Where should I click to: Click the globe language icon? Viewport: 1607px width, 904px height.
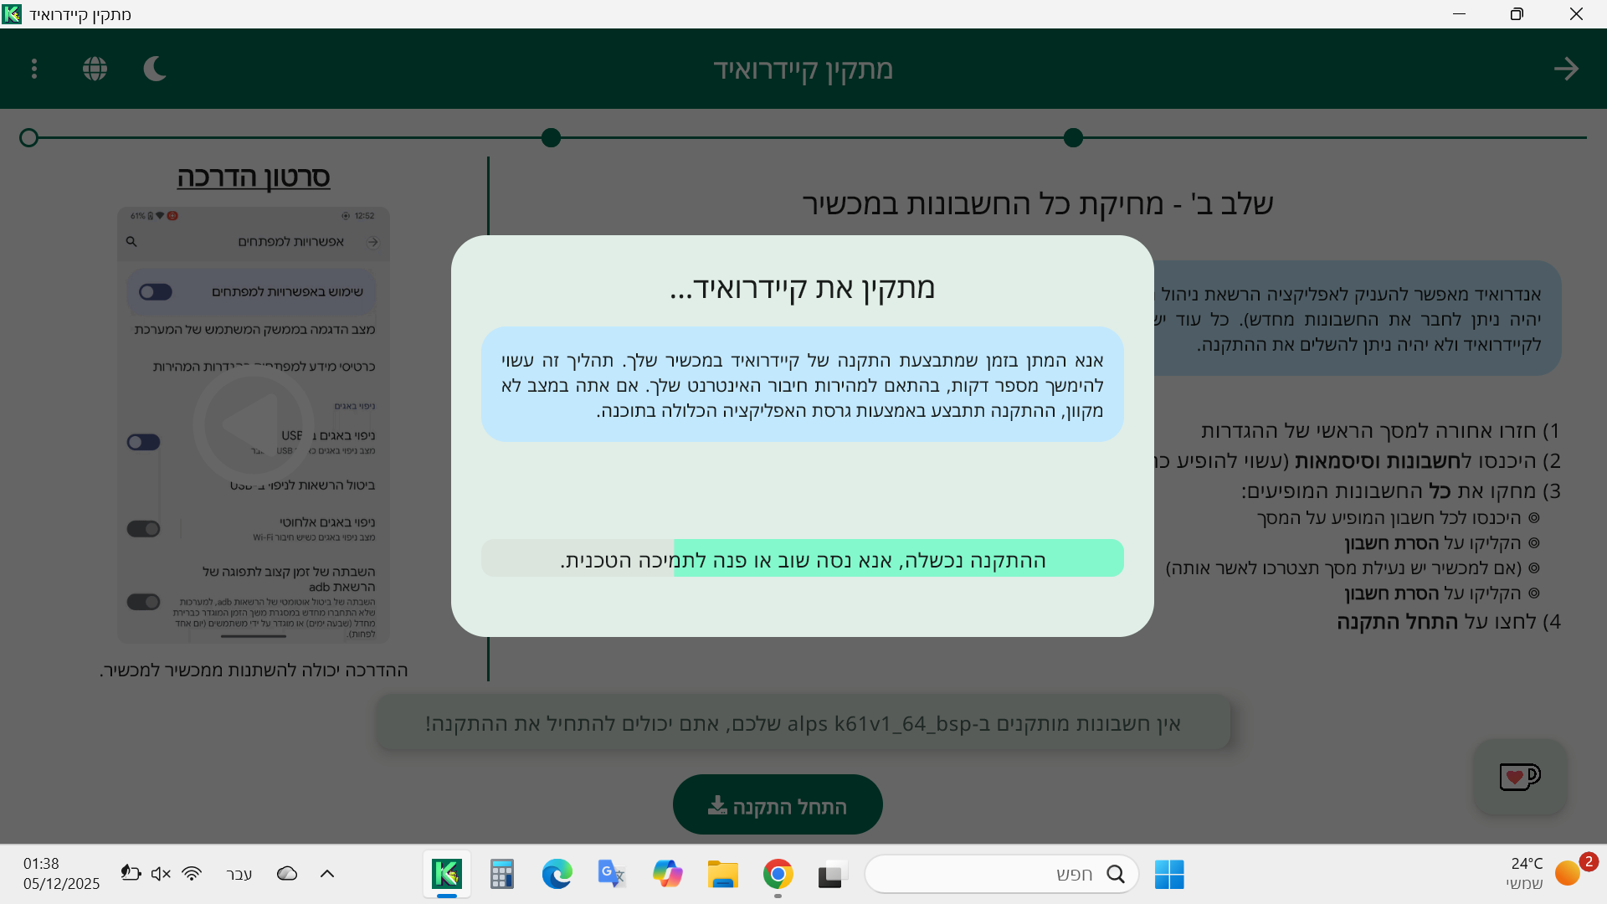95,69
